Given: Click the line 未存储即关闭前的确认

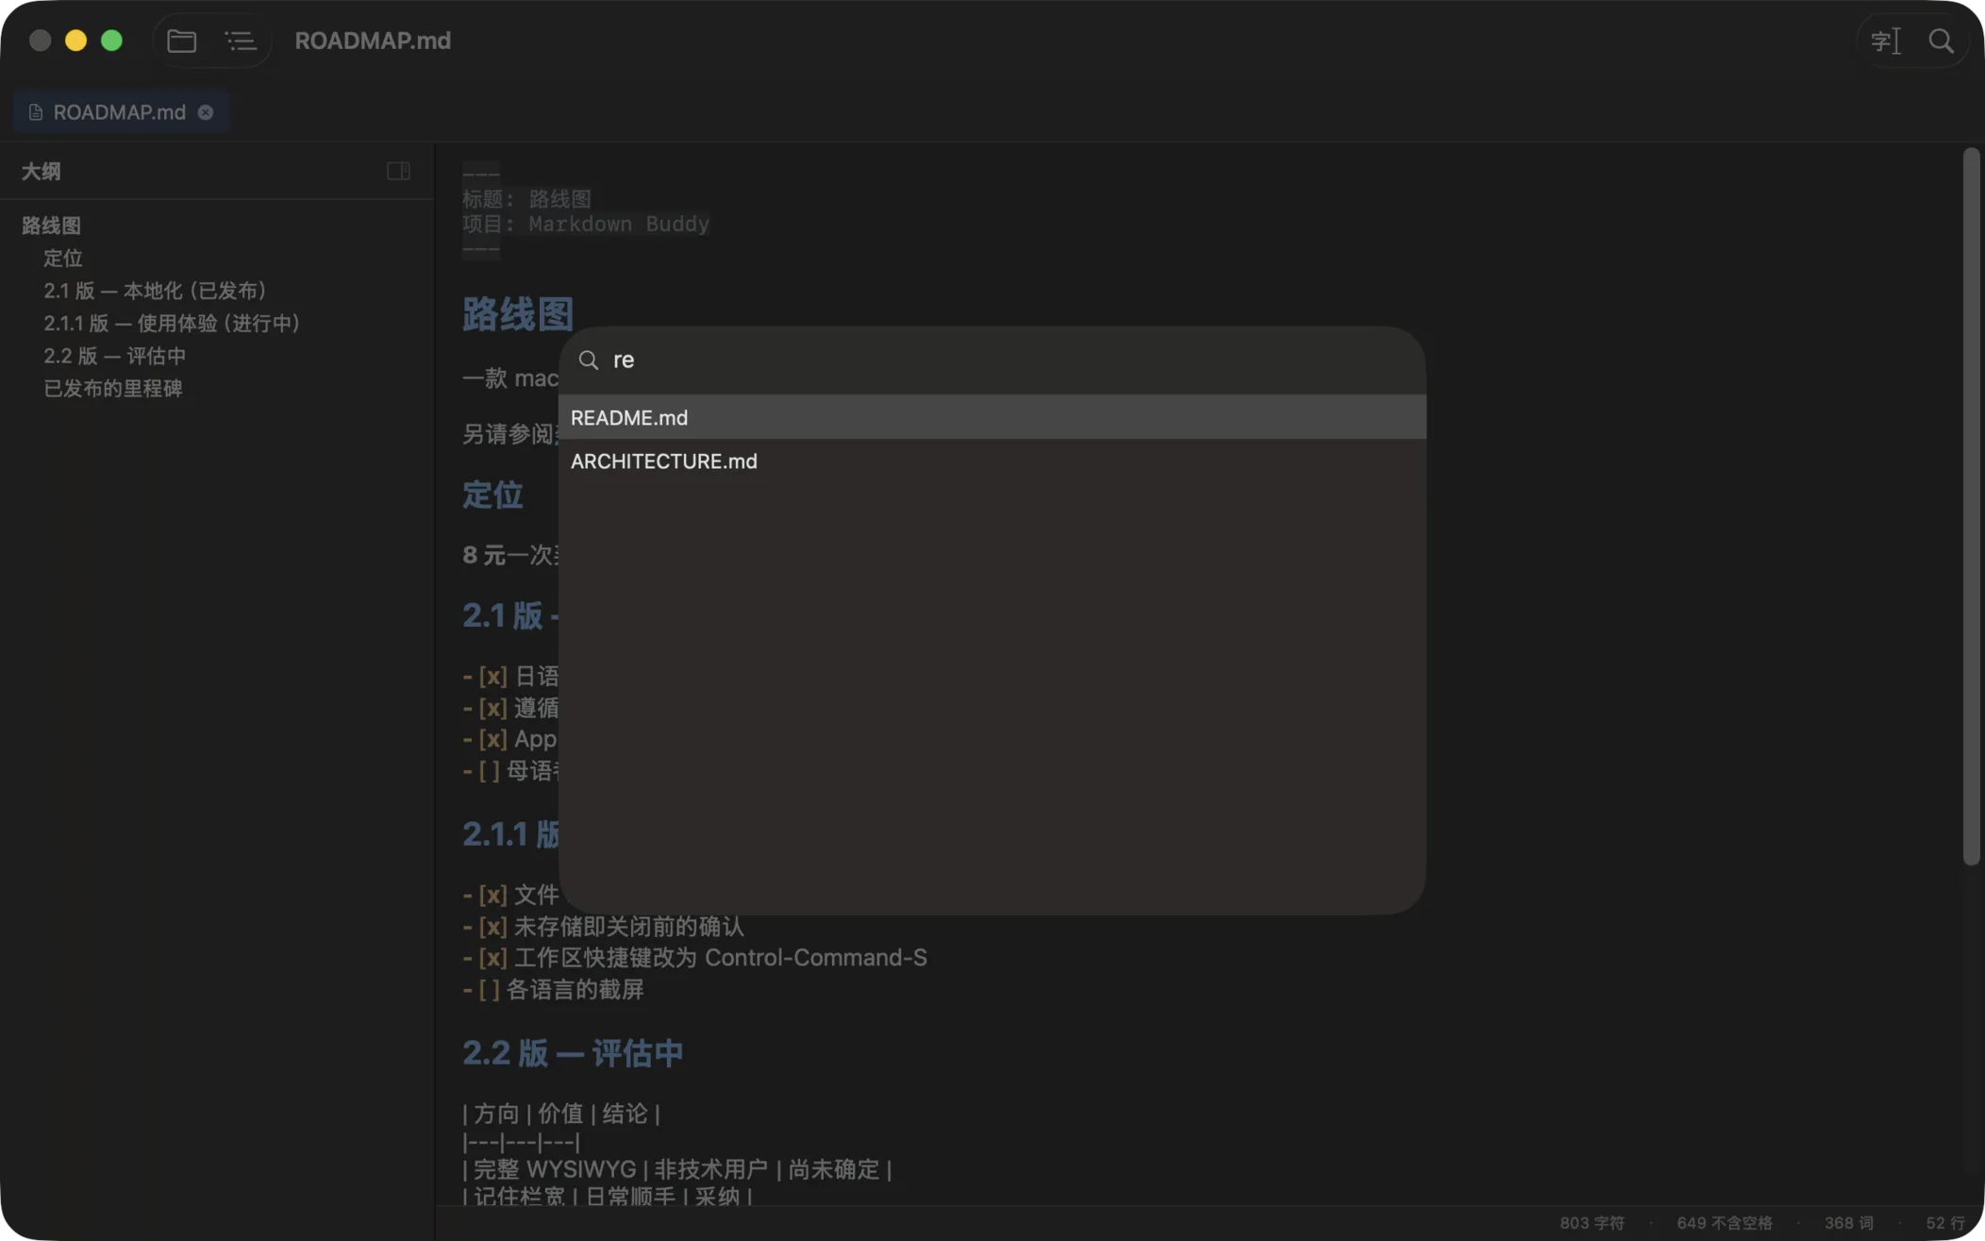Looking at the screenshot, I should point(603,926).
